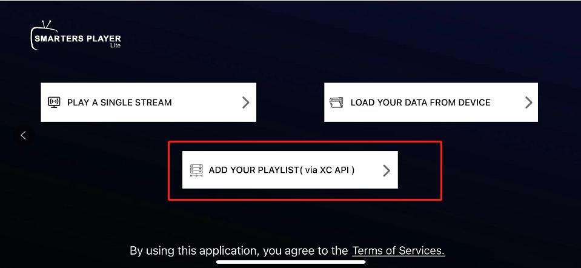This screenshot has width=581, height=268.
Task: Open the Terms of Services link
Action: pyautogui.click(x=399, y=250)
